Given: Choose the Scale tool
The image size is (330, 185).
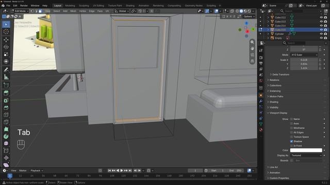Looking at the screenshot, I should point(6,54).
